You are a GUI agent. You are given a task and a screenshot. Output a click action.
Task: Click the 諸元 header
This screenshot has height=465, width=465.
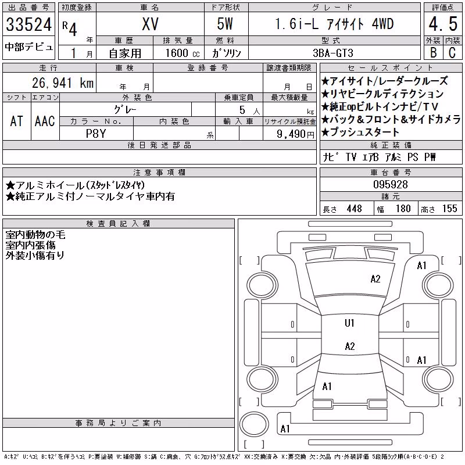pyautogui.click(x=391, y=196)
